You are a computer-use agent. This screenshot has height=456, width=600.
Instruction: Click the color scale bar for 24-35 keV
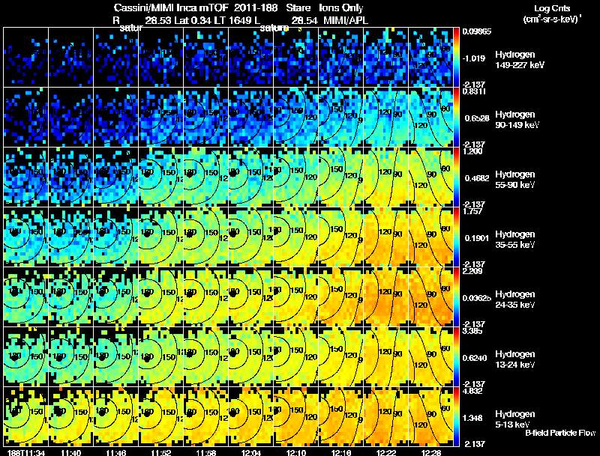tap(456, 297)
